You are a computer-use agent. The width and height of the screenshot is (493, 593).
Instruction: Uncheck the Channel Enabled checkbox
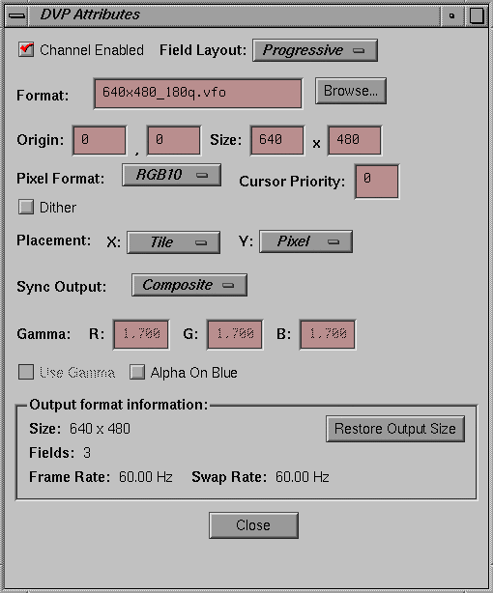(x=26, y=49)
